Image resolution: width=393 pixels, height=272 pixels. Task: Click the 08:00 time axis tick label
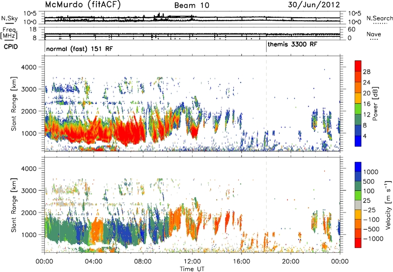point(142,262)
